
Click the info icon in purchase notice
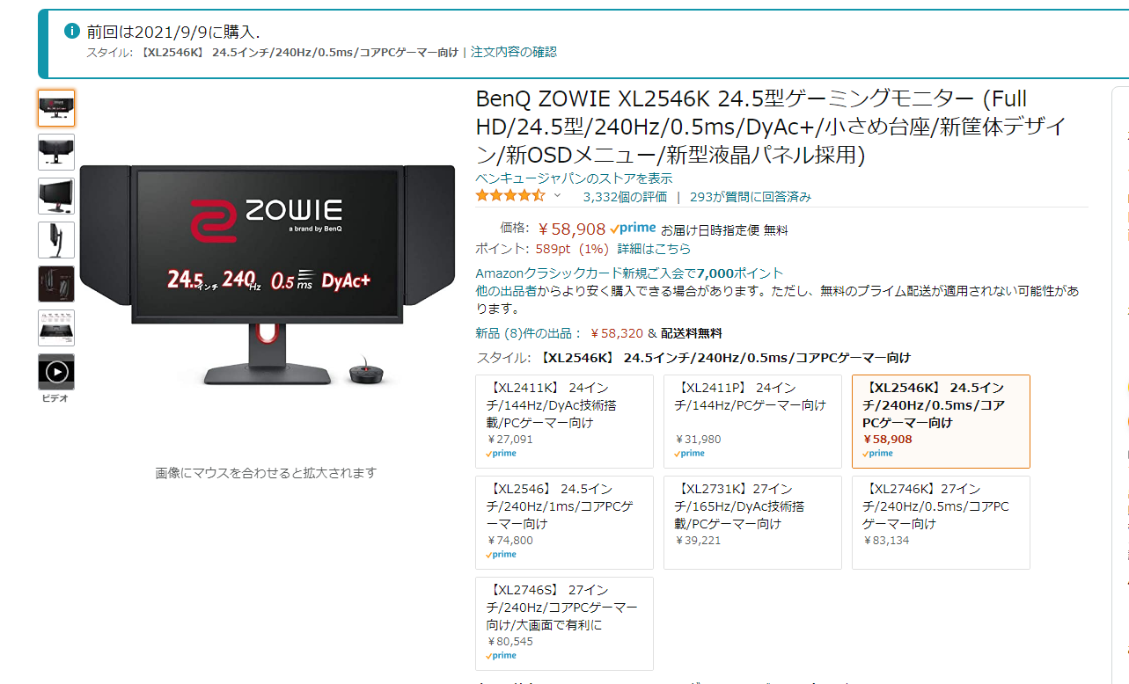pos(72,32)
